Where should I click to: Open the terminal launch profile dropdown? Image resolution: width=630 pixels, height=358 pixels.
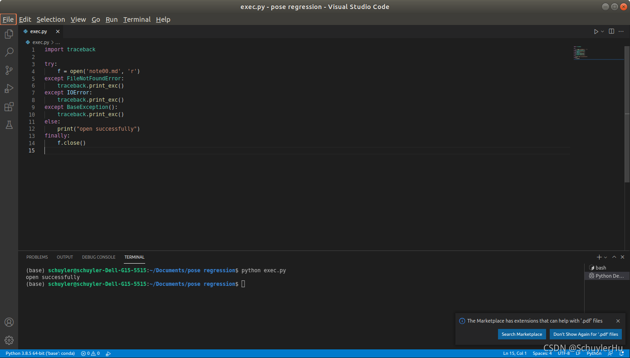click(x=606, y=257)
